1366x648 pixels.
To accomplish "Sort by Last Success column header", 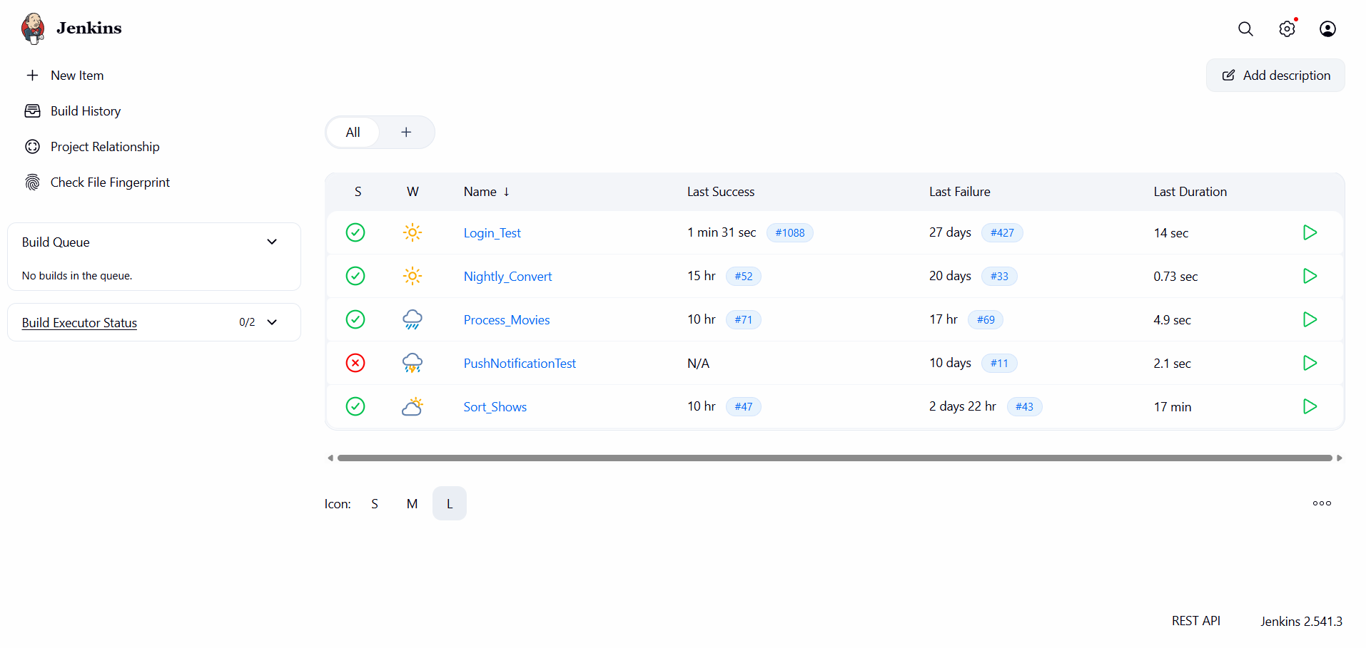I will 721,192.
